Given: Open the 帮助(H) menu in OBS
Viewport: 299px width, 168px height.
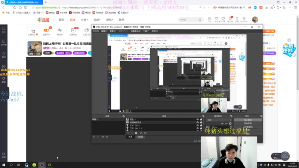Looking at the screenshot, I should coord(155,31).
